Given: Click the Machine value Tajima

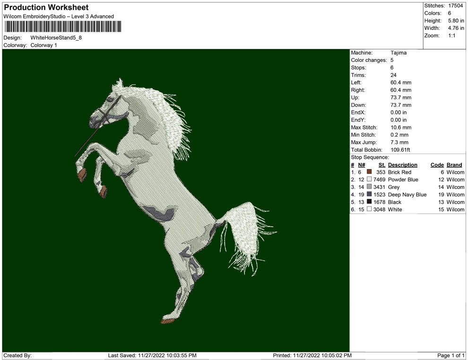Looking at the screenshot, I should pos(399,53).
